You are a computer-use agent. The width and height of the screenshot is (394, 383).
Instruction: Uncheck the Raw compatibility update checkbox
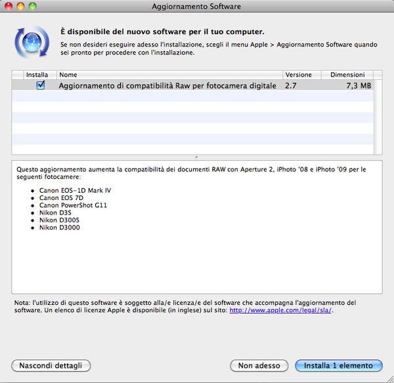click(x=41, y=85)
